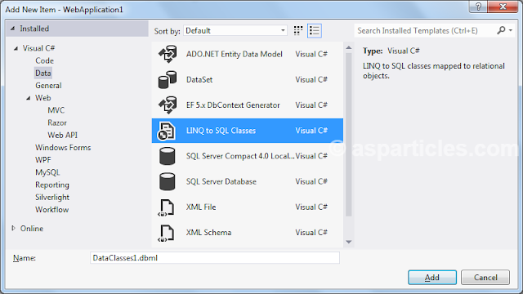Click the LINQ to SQL Classes icon
The image size is (523, 294).
(x=167, y=131)
